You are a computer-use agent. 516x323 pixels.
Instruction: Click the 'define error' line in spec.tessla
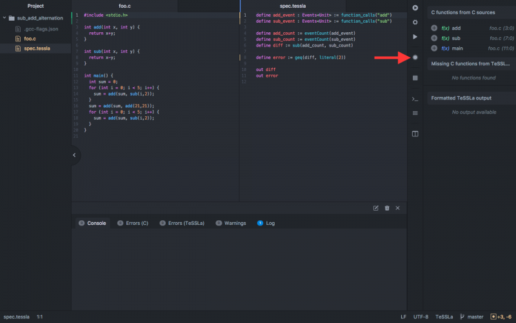301,57
